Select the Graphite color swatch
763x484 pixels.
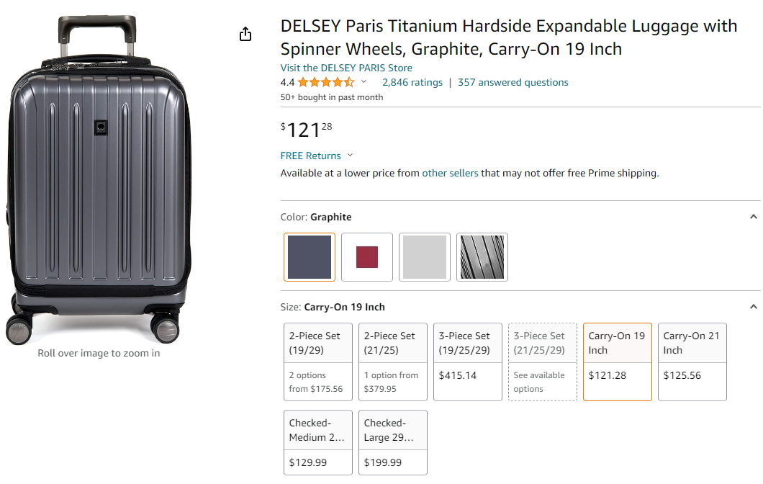(310, 257)
